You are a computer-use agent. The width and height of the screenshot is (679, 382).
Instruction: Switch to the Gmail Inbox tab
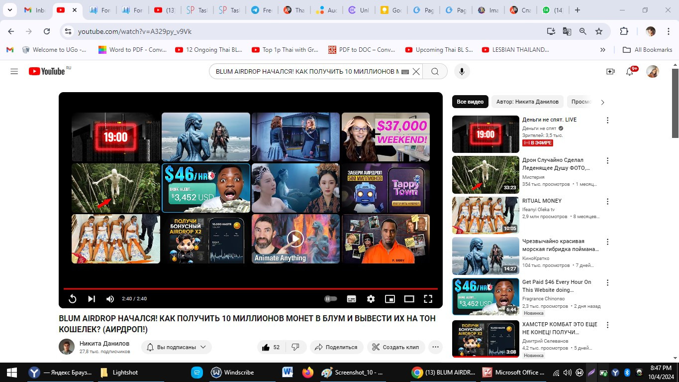(x=35, y=10)
